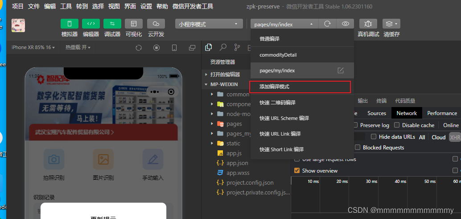
Task: Open the search magnifier icon in editor sidebar
Action: tap(223, 47)
